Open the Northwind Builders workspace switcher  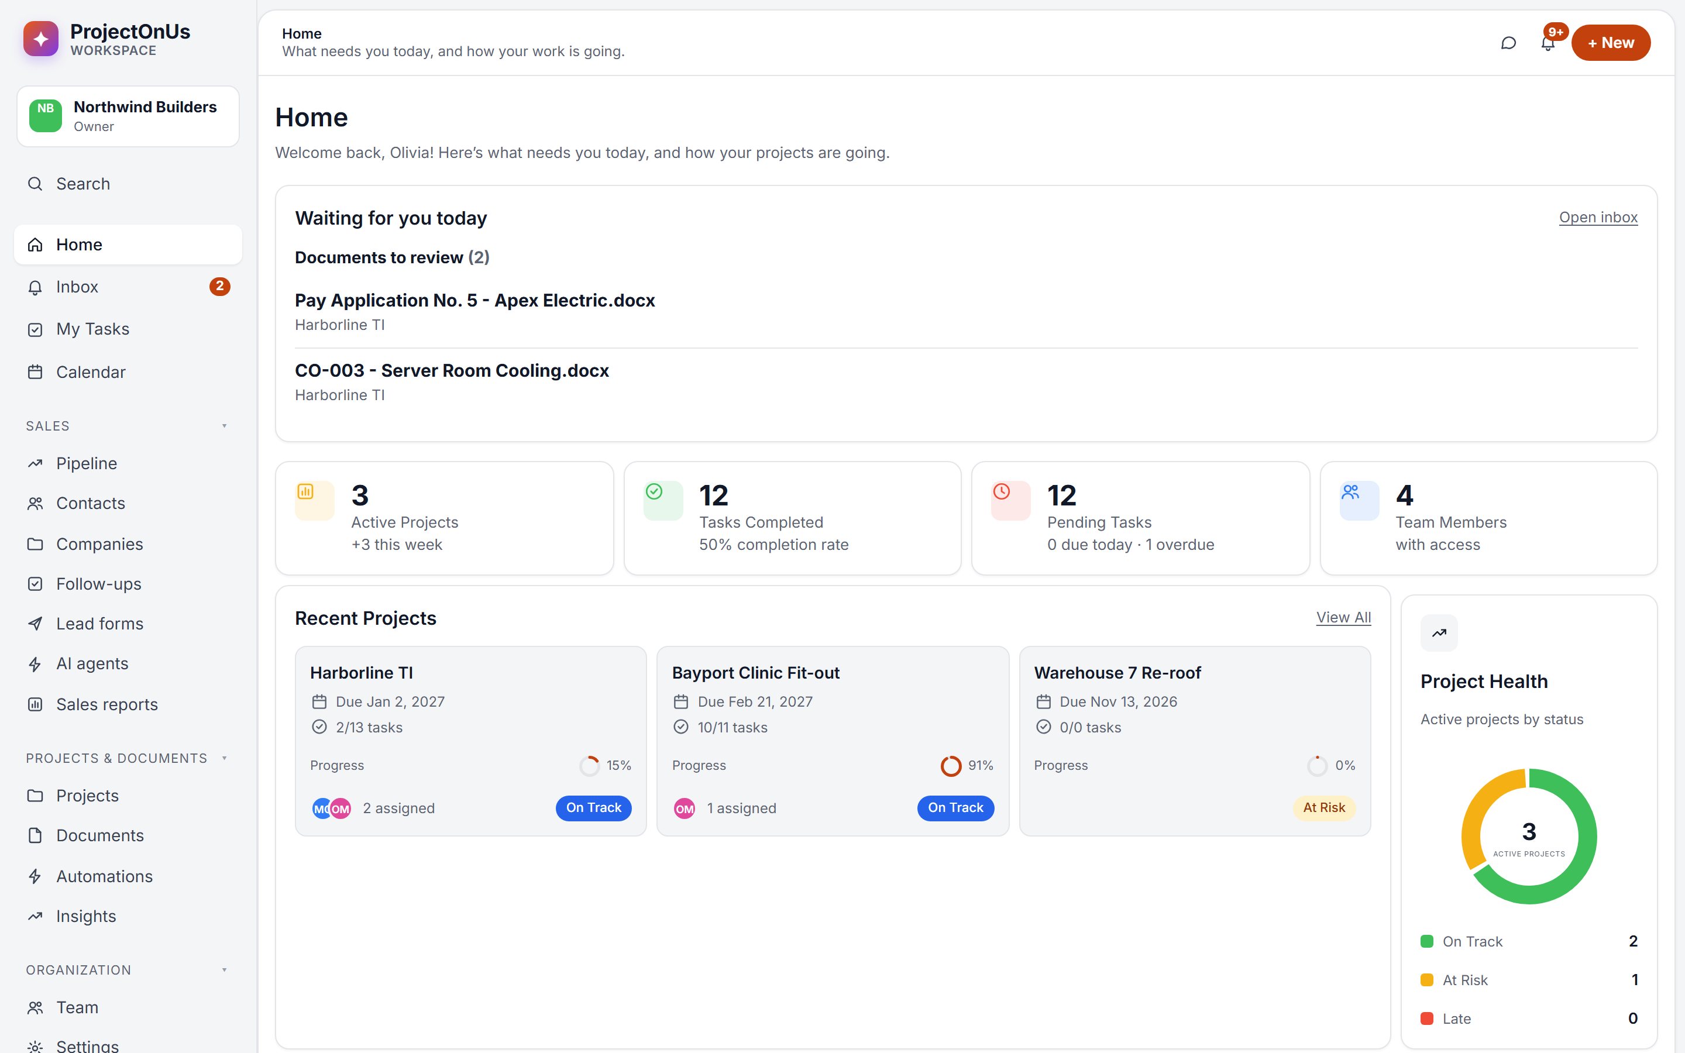pos(128,116)
